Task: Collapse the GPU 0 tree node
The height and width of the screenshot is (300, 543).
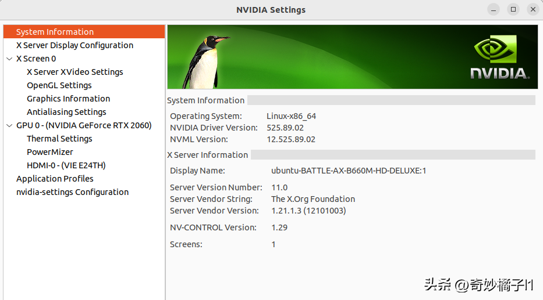Action: point(9,125)
